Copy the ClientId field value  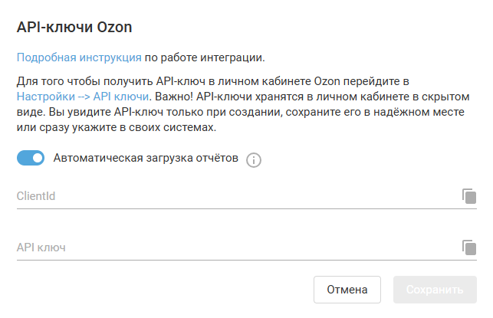(468, 196)
